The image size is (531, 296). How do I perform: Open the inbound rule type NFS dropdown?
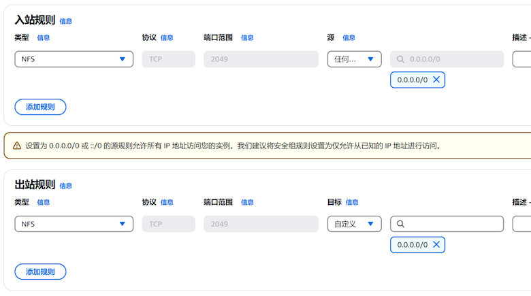coord(74,59)
